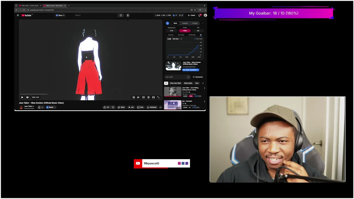This screenshot has height=199, width=354.
Task: Click the search magnifier button
Action: 121,15
